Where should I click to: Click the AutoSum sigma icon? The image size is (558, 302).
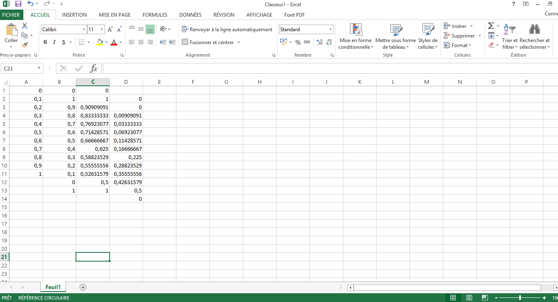tap(491, 26)
